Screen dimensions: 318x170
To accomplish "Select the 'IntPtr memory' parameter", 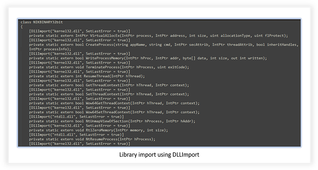I will [x=129, y=130].
